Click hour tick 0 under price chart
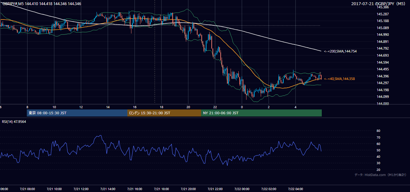 242,107
